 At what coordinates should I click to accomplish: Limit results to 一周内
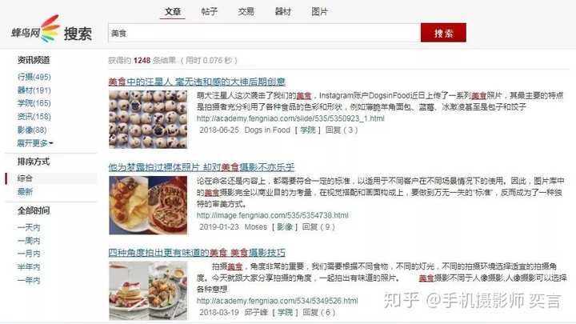click(29, 241)
